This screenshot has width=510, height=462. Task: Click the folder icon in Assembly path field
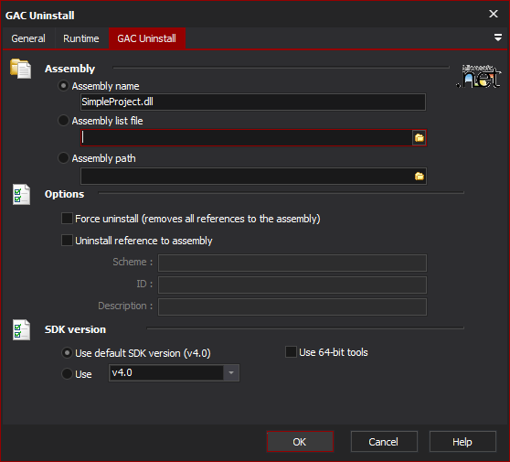[419, 177]
